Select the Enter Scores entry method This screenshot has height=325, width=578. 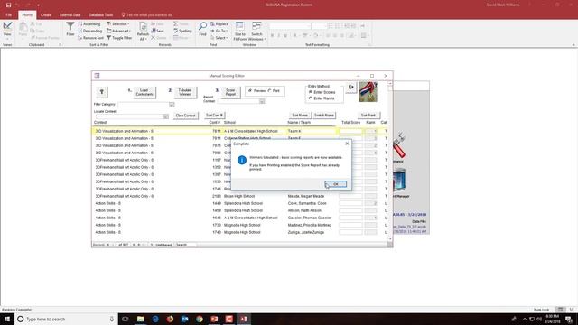322,92
